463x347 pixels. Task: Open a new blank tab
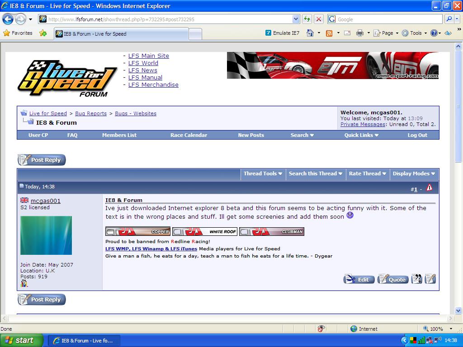coord(195,34)
